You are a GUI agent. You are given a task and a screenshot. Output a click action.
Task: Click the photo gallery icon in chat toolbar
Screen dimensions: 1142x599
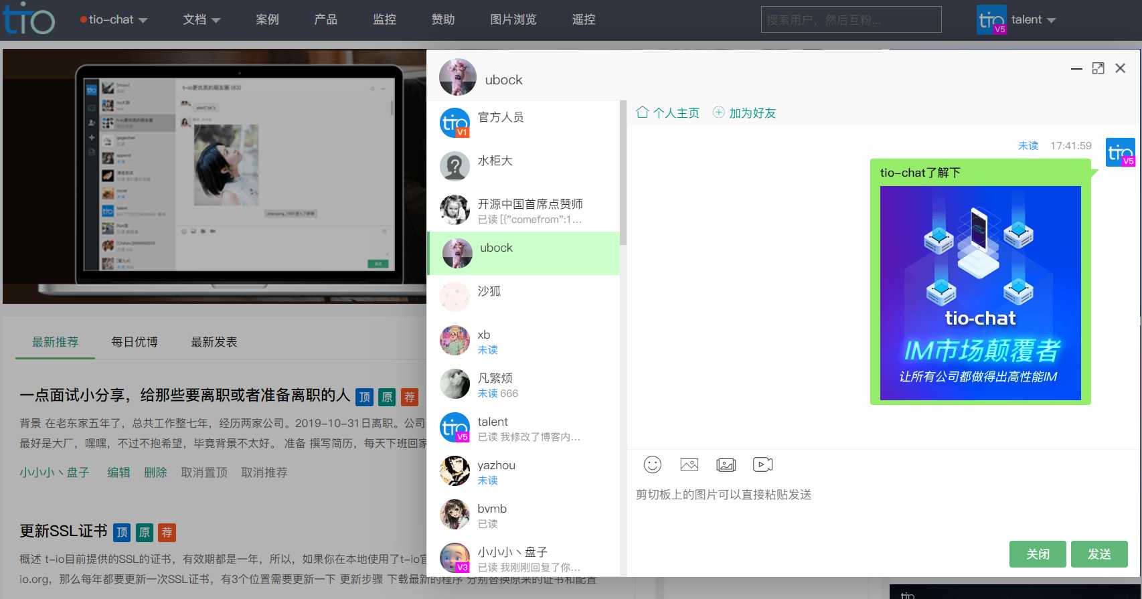pos(726,464)
